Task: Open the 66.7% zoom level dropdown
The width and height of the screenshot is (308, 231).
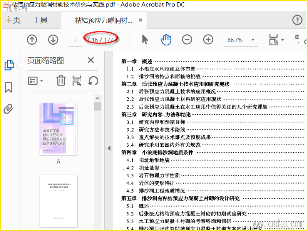Action: pos(253,40)
